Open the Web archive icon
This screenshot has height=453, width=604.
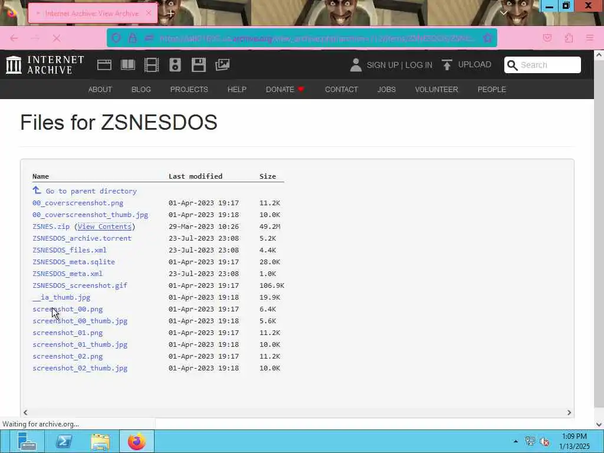[104, 65]
